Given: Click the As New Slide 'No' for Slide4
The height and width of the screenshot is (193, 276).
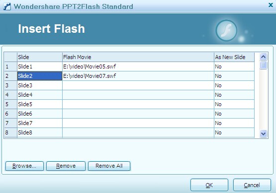Looking at the screenshot, I should click(x=234, y=95).
